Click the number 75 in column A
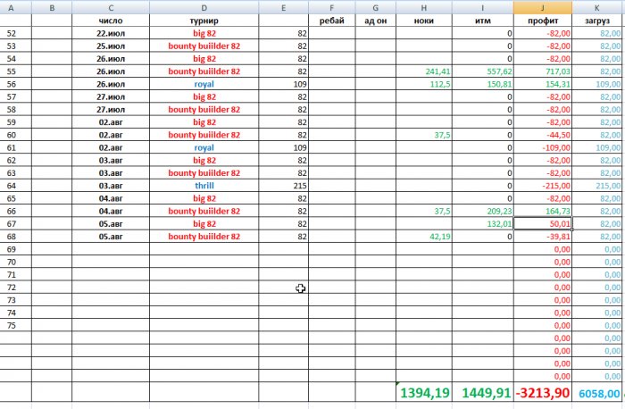The height and width of the screenshot is (409, 625). (x=11, y=325)
